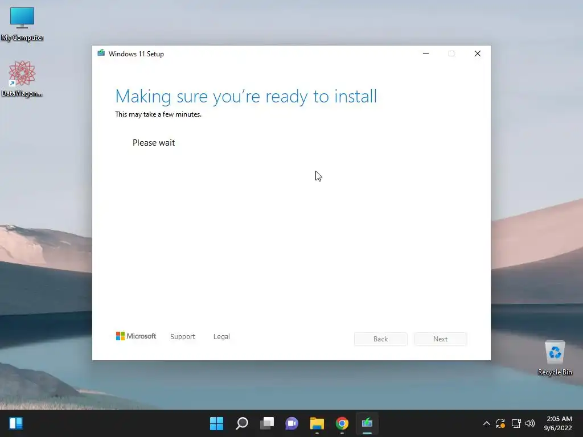Click the Windows Update tray icon

coord(500,423)
